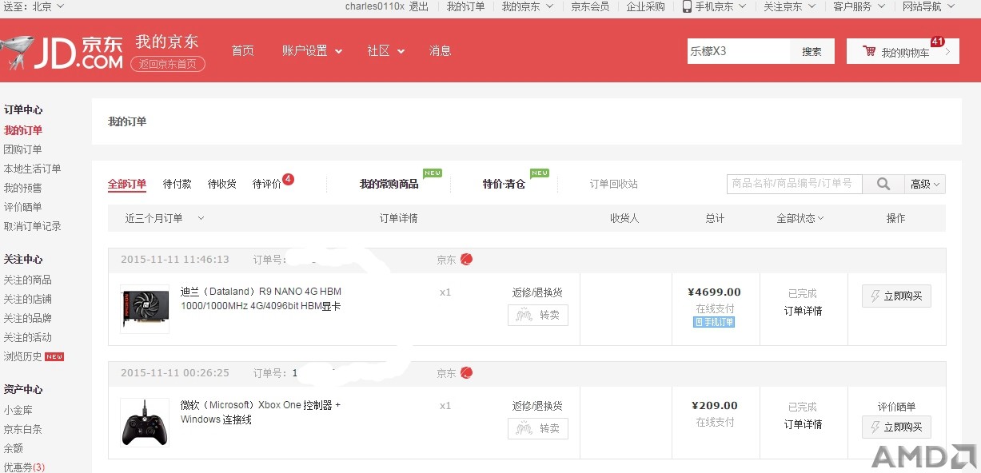The width and height of the screenshot is (981, 473).
Task: Open the 企业采购 link
Action: tap(645, 6)
